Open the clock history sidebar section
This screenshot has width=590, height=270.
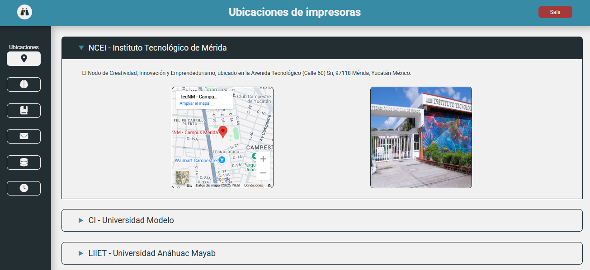point(24,188)
